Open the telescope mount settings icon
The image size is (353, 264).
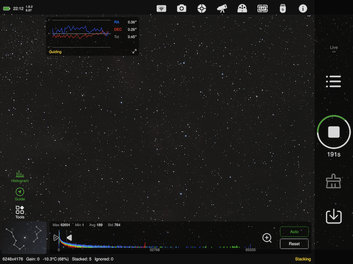pos(222,9)
